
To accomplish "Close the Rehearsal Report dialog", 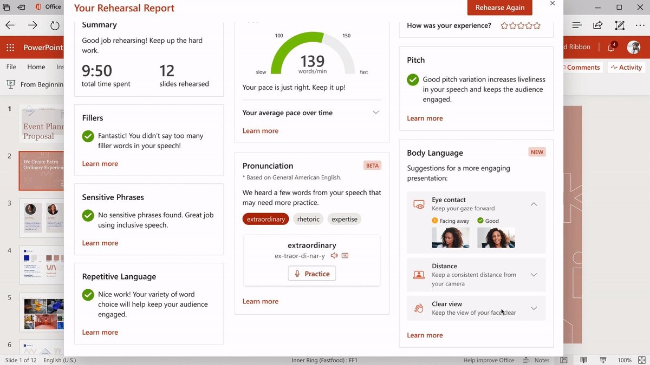I will pyautogui.click(x=552, y=3).
